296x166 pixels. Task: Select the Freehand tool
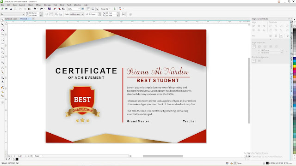pos(2,39)
